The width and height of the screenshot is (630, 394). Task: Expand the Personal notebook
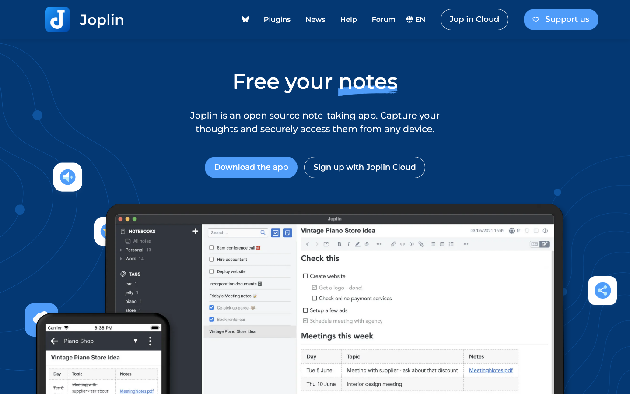point(121,250)
